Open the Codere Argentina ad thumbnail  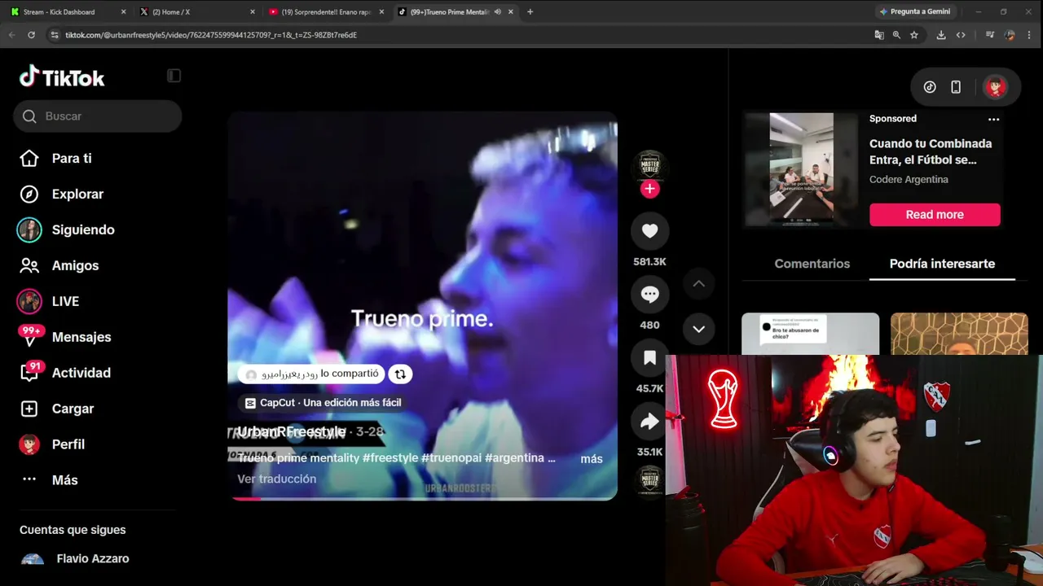coord(802,169)
